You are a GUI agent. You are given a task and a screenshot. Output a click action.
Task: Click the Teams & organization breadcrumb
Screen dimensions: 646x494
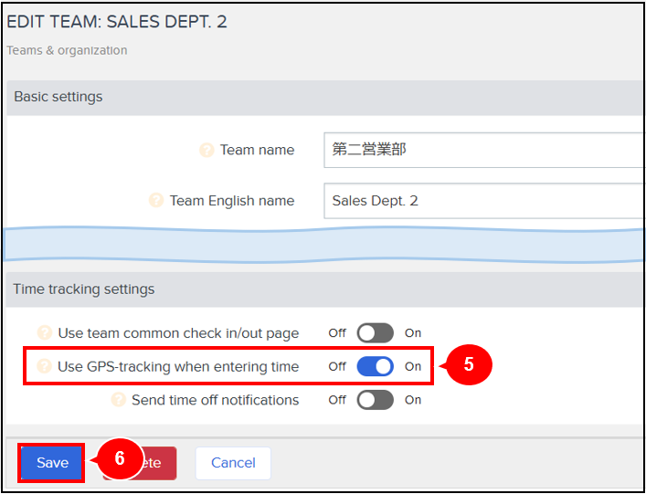point(67,50)
